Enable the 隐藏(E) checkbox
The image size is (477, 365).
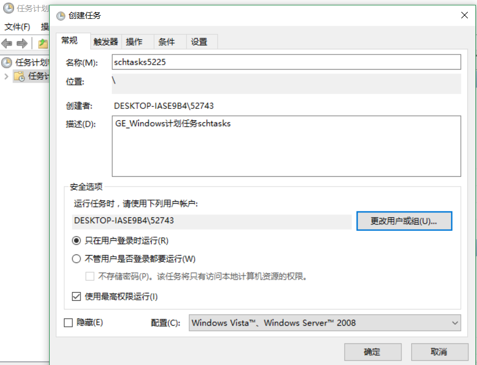[68, 322]
